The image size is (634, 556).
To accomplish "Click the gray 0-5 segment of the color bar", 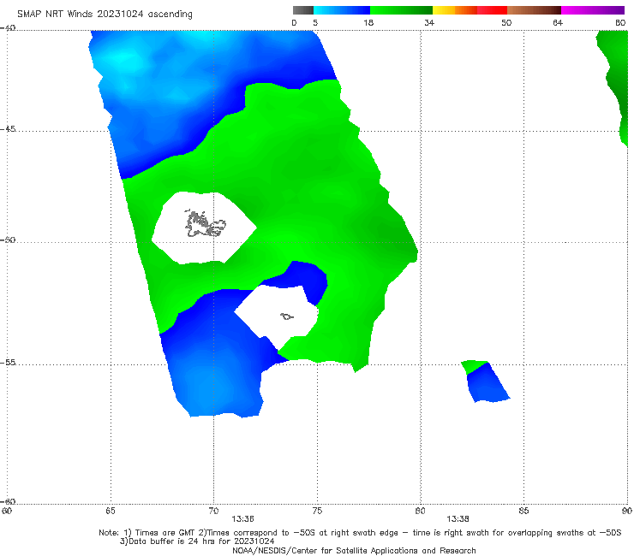I will click(x=303, y=10).
